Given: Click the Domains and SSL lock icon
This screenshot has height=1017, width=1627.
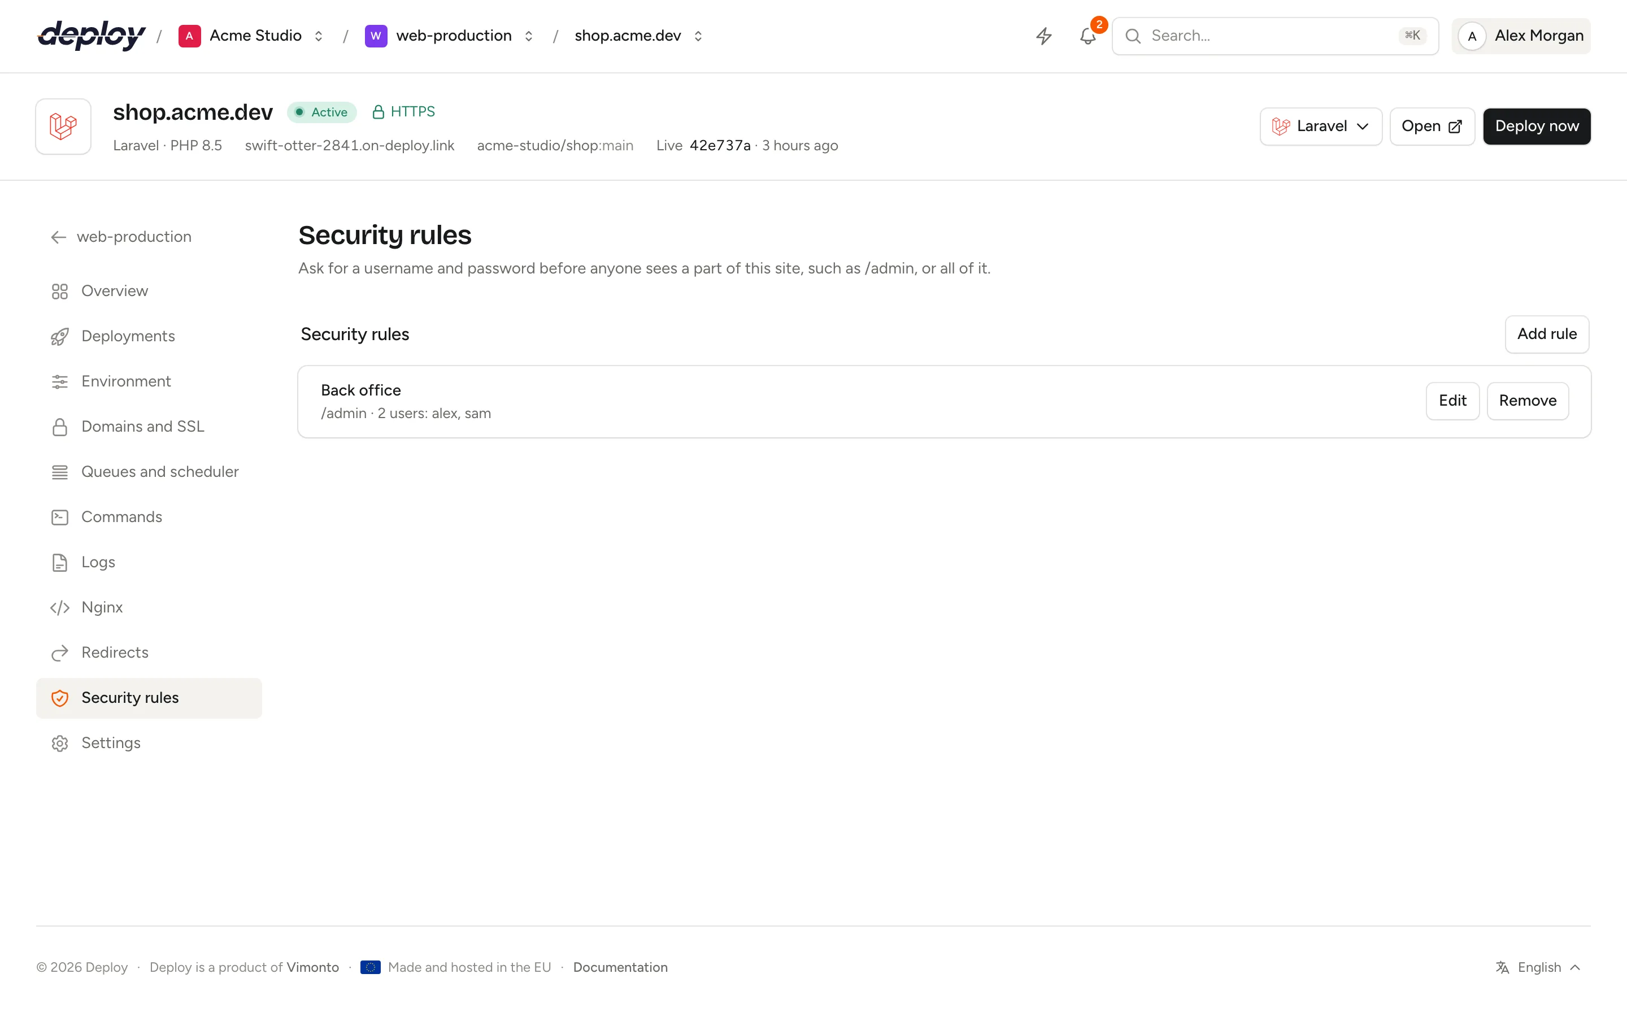Looking at the screenshot, I should point(60,427).
